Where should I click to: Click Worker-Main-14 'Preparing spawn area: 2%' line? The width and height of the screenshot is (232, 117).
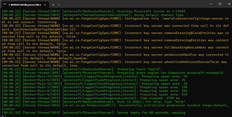(x=95, y=76)
